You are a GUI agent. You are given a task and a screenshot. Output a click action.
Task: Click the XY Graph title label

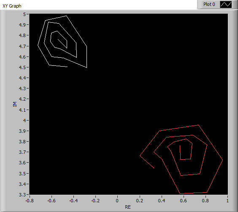(x=12, y=6)
